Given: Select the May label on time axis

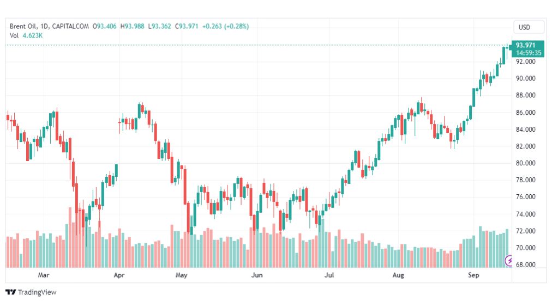Looking at the screenshot, I should click(x=181, y=275).
